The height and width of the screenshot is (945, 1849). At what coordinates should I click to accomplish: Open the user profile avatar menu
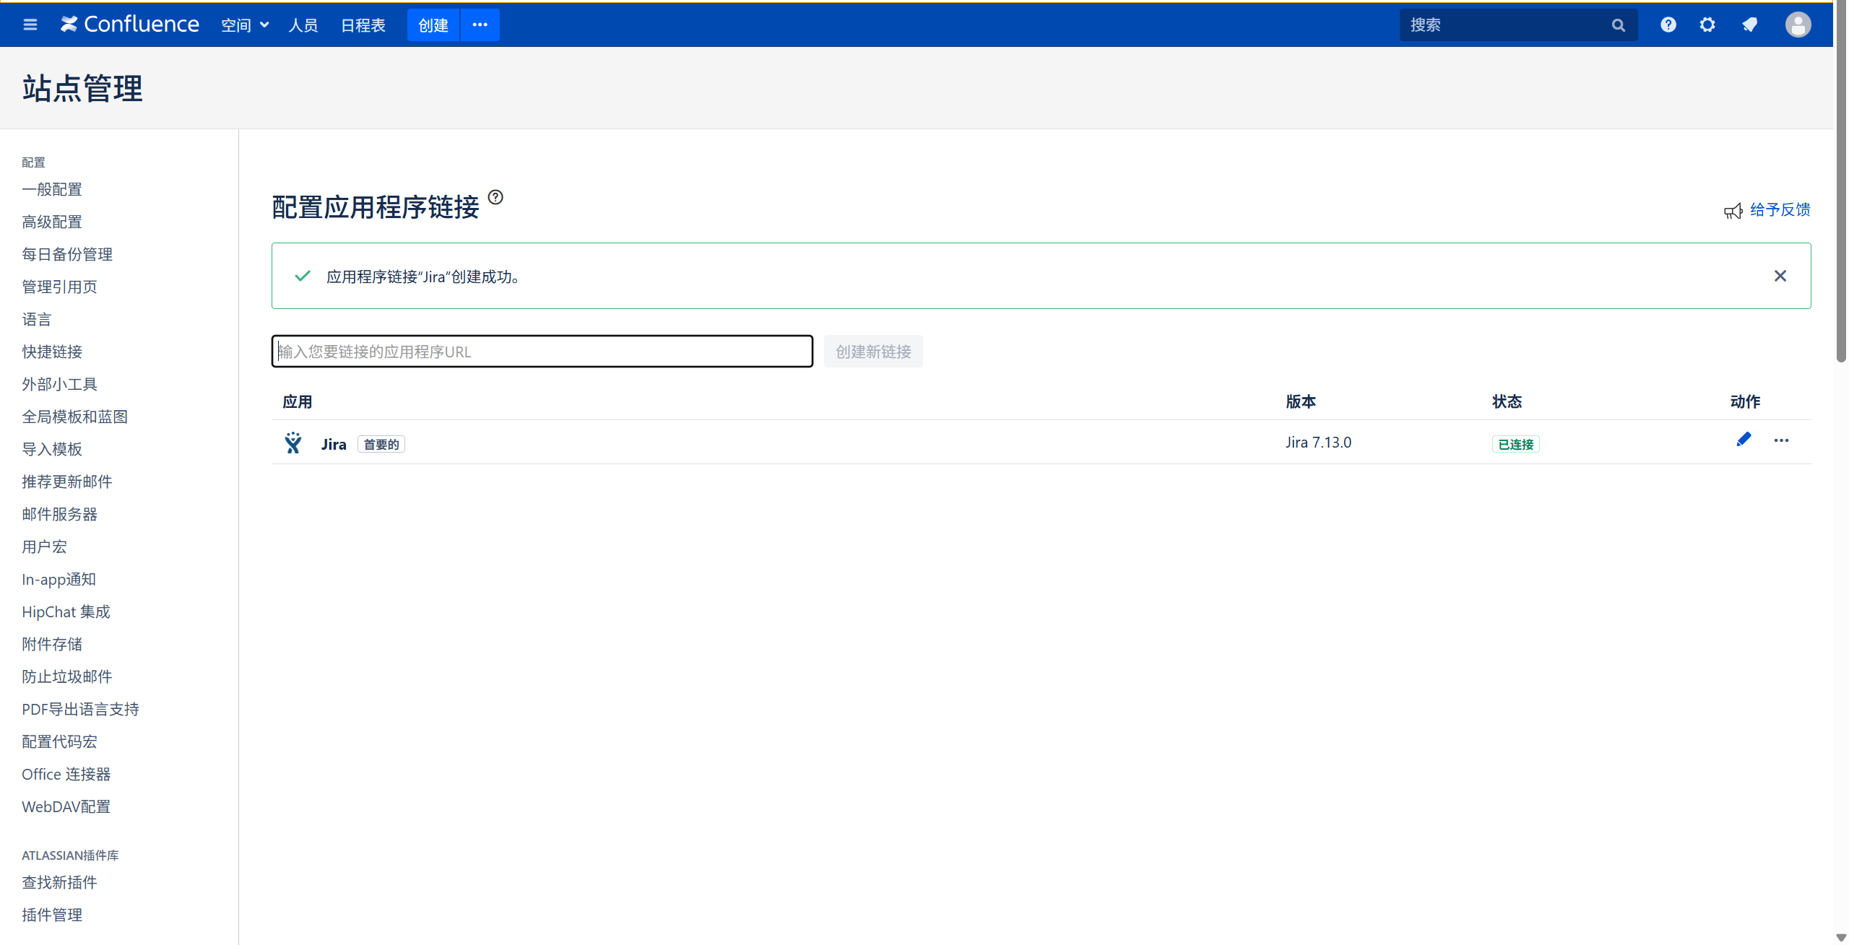click(x=1798, y=25)
